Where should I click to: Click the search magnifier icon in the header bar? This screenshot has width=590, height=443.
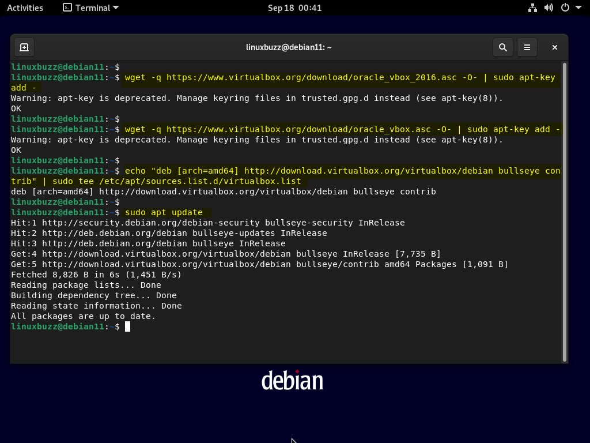(x=502, y=47)
